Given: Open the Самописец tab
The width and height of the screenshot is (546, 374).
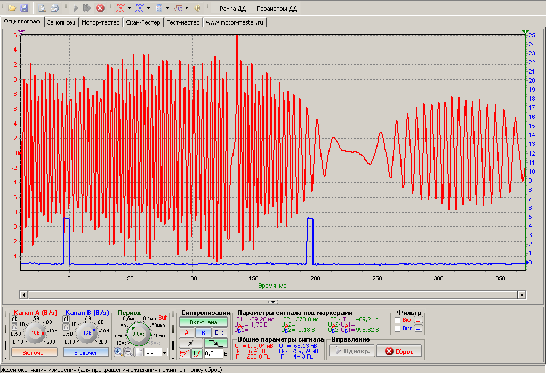Looking at the screenshot, I should [61, 22].
